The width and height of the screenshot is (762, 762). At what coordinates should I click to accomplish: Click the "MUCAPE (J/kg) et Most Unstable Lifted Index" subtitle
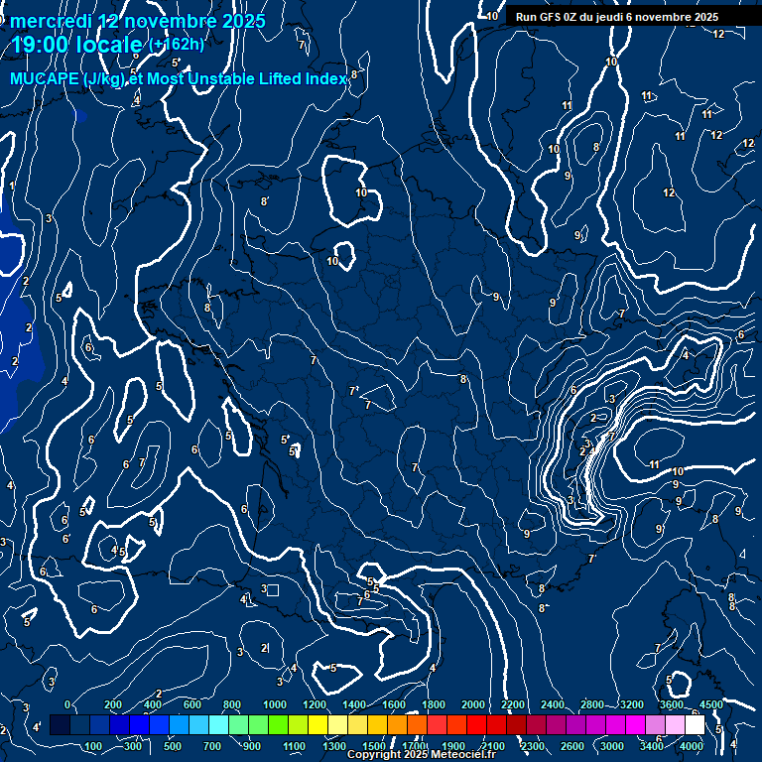179,78
